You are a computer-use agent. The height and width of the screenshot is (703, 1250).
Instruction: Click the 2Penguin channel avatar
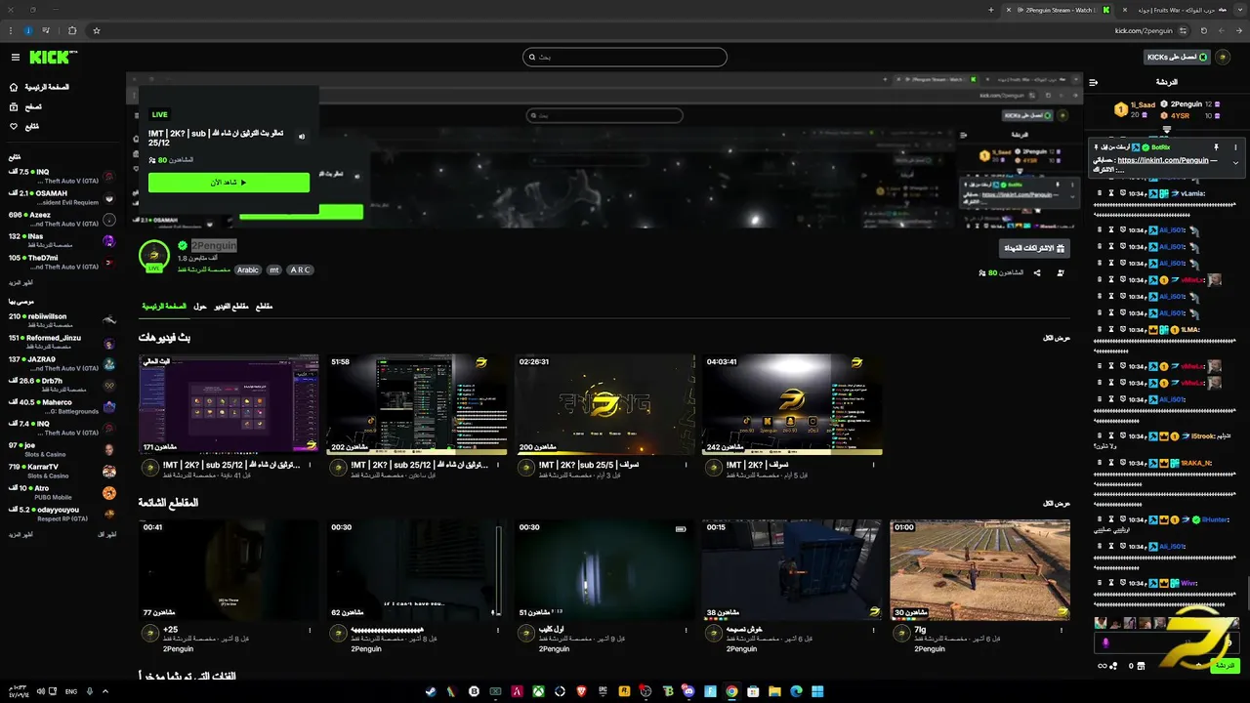pyautogui.click(x=154, y=256)
